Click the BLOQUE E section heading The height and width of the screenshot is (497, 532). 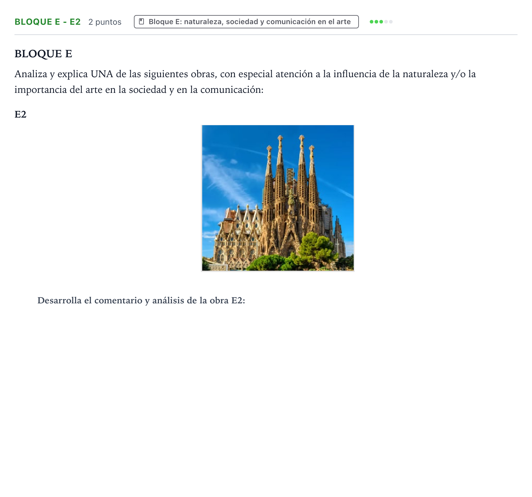(x=43, y=54)
